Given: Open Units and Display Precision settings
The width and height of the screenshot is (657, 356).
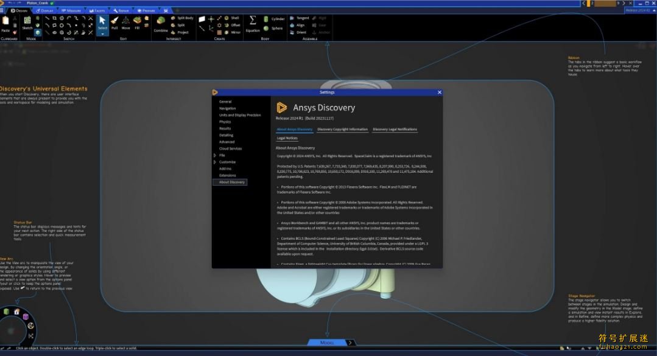Looking at the screenshot, I should [240, 115].
